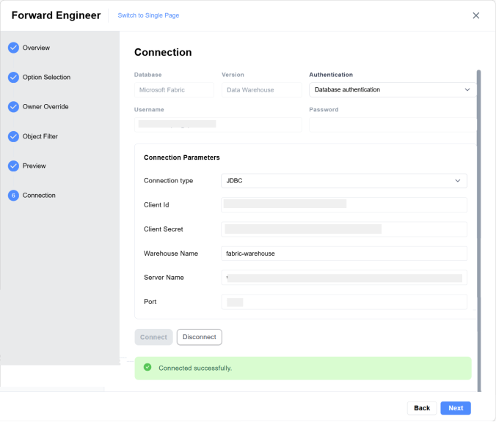Go to the Overview step
The width and height of the screenshot is (496, 422).
(36, 48)
